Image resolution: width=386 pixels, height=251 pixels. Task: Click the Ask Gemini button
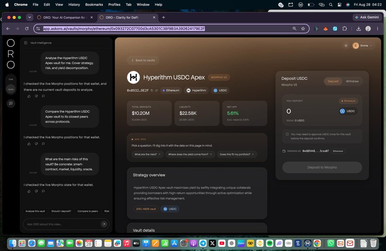[x=367, y=17]
